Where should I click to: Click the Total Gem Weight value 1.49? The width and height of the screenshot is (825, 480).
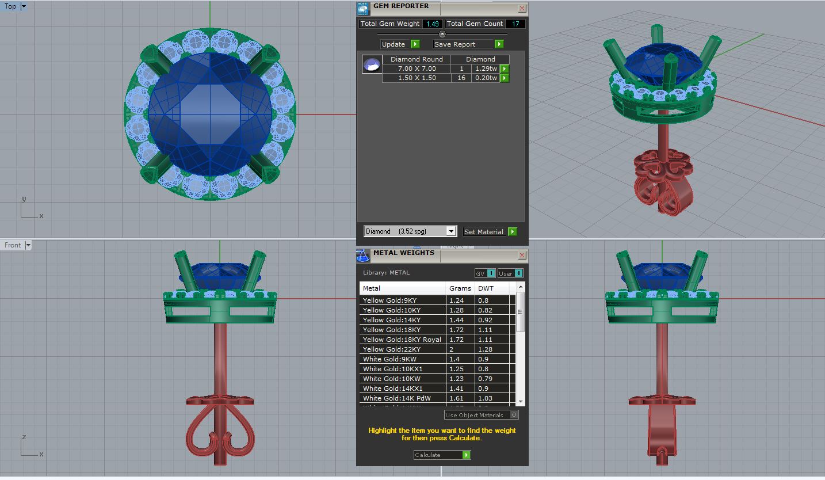click(x=433, y=24)
